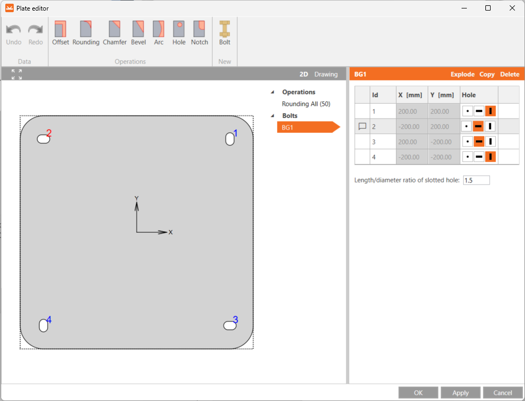The image size is (525, 401).
Task: Apply the plate changes
Action: click(x=460, y=392)
